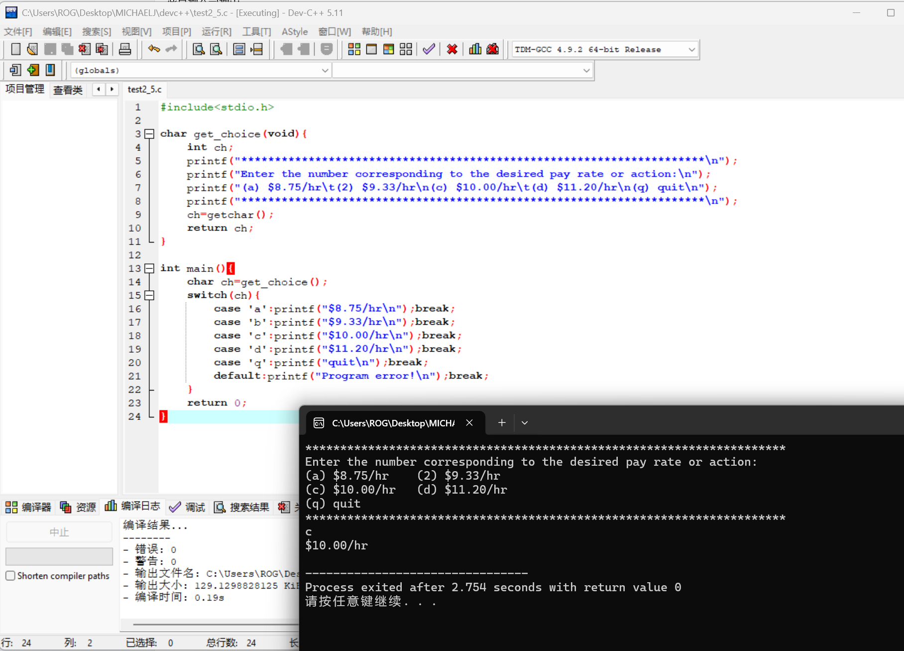Switch to the 调试 bottom tab
Viewport: 904px width, 651px height.
[x=187, y=507]
